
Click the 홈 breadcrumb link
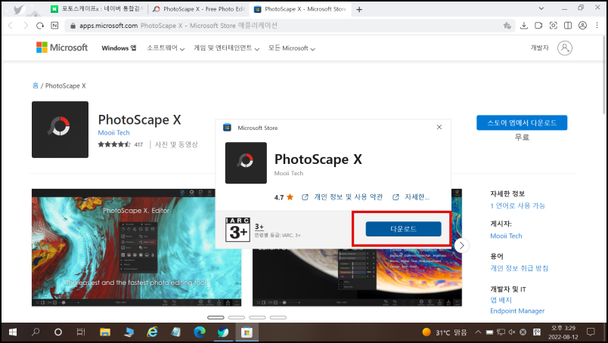pyautogui.click(x=36, y=85)
